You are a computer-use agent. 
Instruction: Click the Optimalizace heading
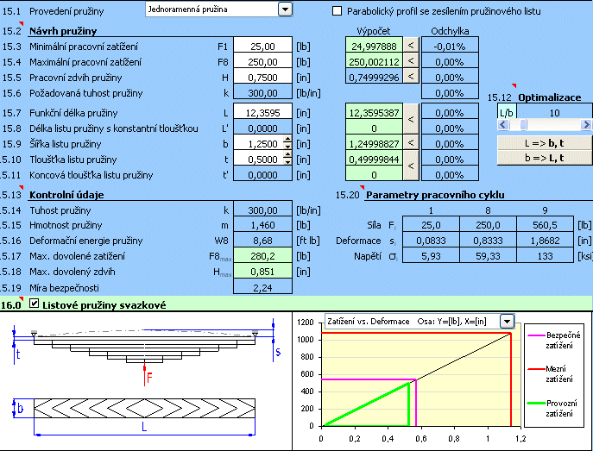click(x=550, y=97)
